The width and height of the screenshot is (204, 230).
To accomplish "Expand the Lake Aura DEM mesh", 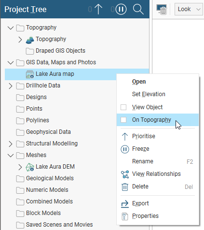I will click(20, 167).
